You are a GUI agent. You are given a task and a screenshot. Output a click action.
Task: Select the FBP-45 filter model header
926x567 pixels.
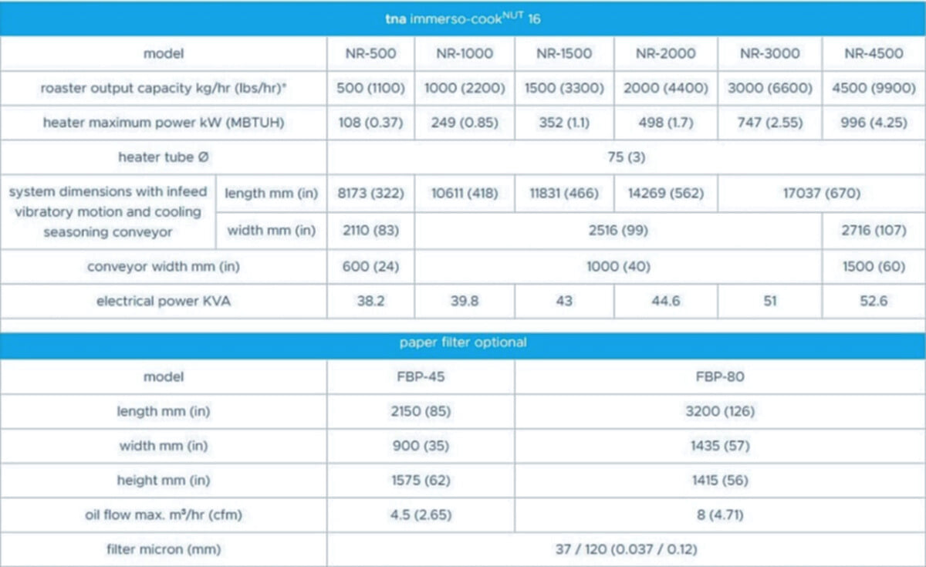421,377
